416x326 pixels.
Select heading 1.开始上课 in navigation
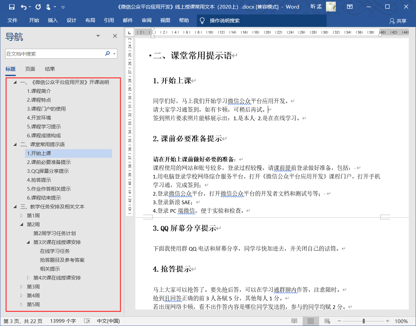(68, 153)
